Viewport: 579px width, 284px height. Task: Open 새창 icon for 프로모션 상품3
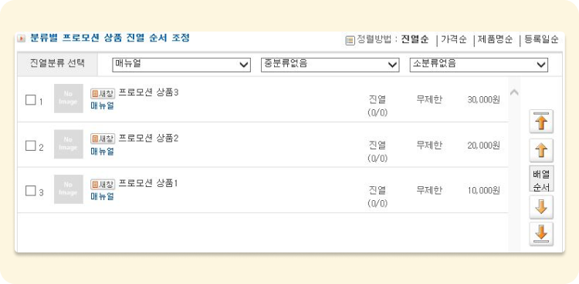[103, 93]
